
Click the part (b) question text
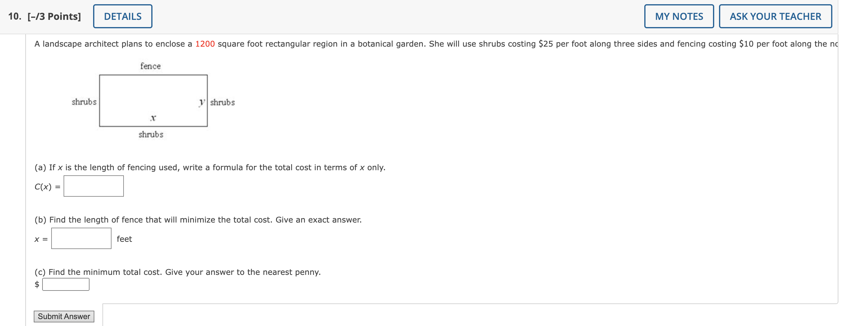[x=198, y=220]
